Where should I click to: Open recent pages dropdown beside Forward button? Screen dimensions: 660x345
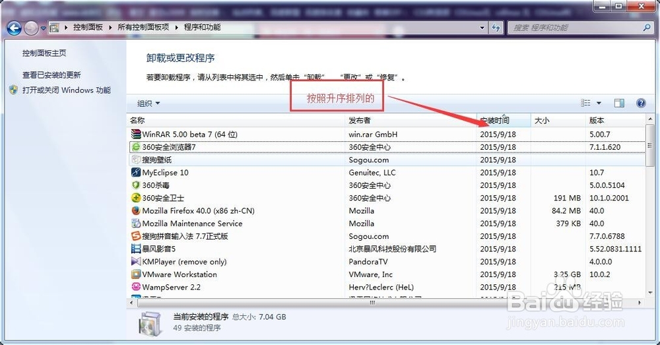click(x=43, y=28)
